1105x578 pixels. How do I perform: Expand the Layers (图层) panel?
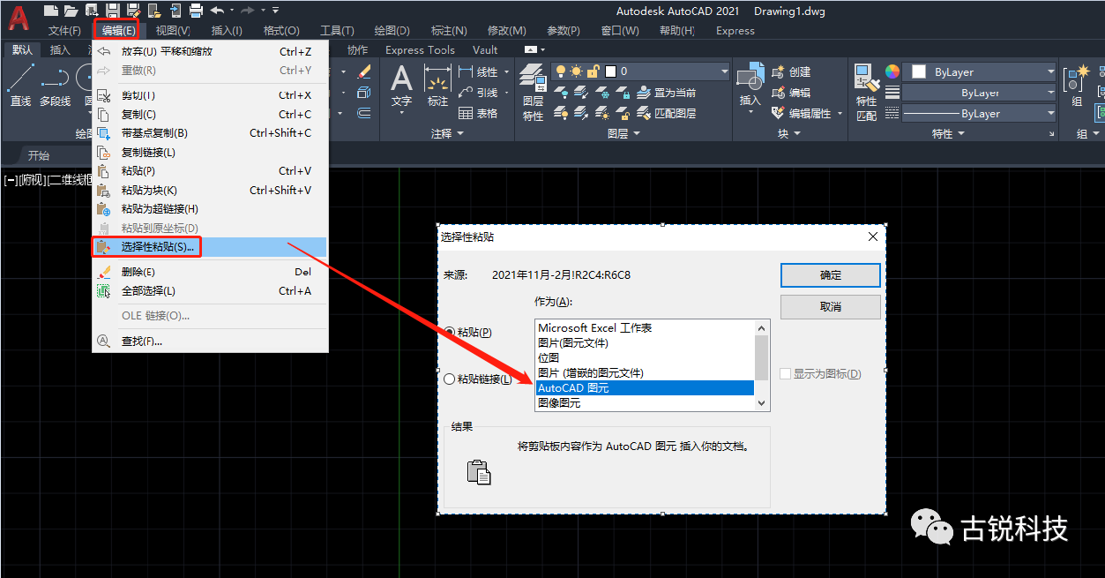624,133
